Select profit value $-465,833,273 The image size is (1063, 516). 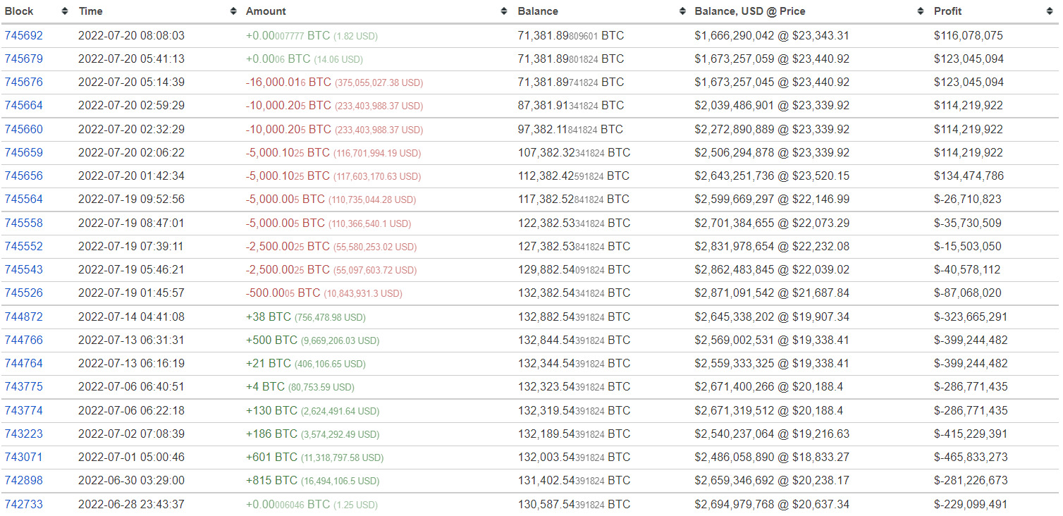971,457
